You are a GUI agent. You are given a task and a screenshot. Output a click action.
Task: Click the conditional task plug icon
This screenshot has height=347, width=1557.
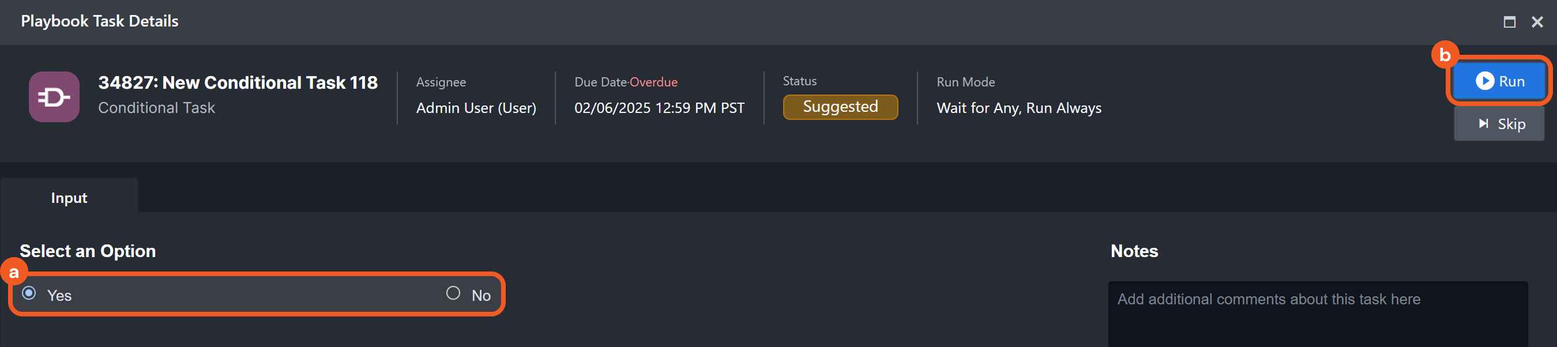(53, 97)
